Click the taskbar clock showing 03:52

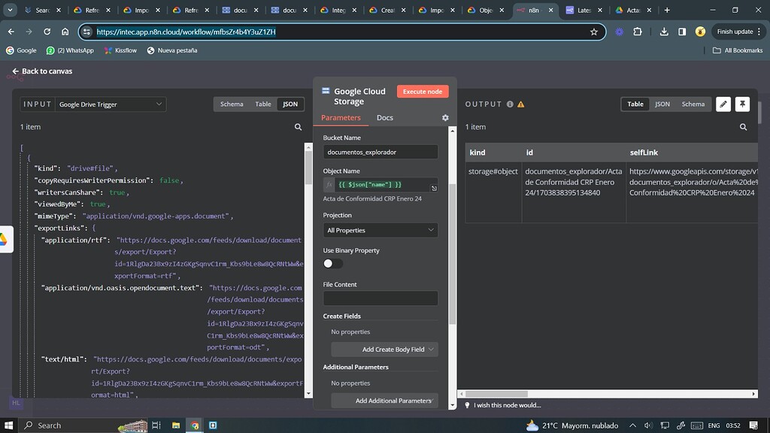(x=732, y=425)
